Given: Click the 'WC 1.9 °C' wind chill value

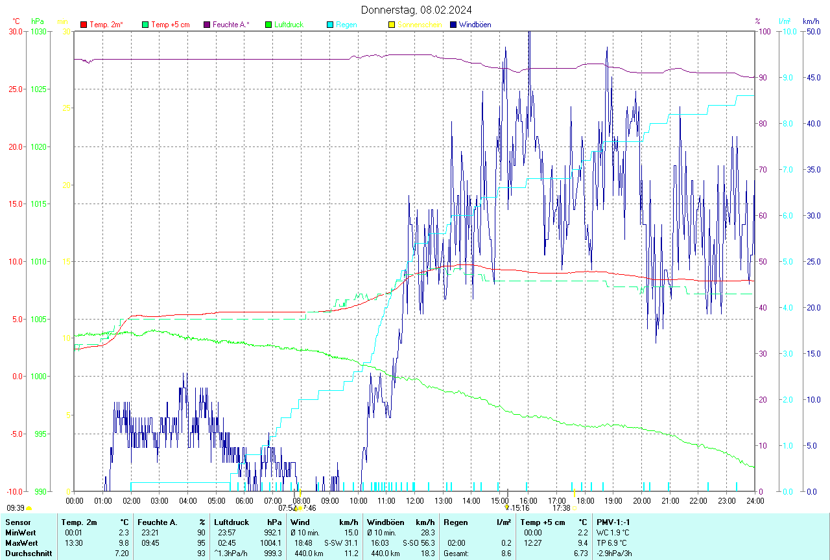Looking at the screenshot, I should 613,533.
